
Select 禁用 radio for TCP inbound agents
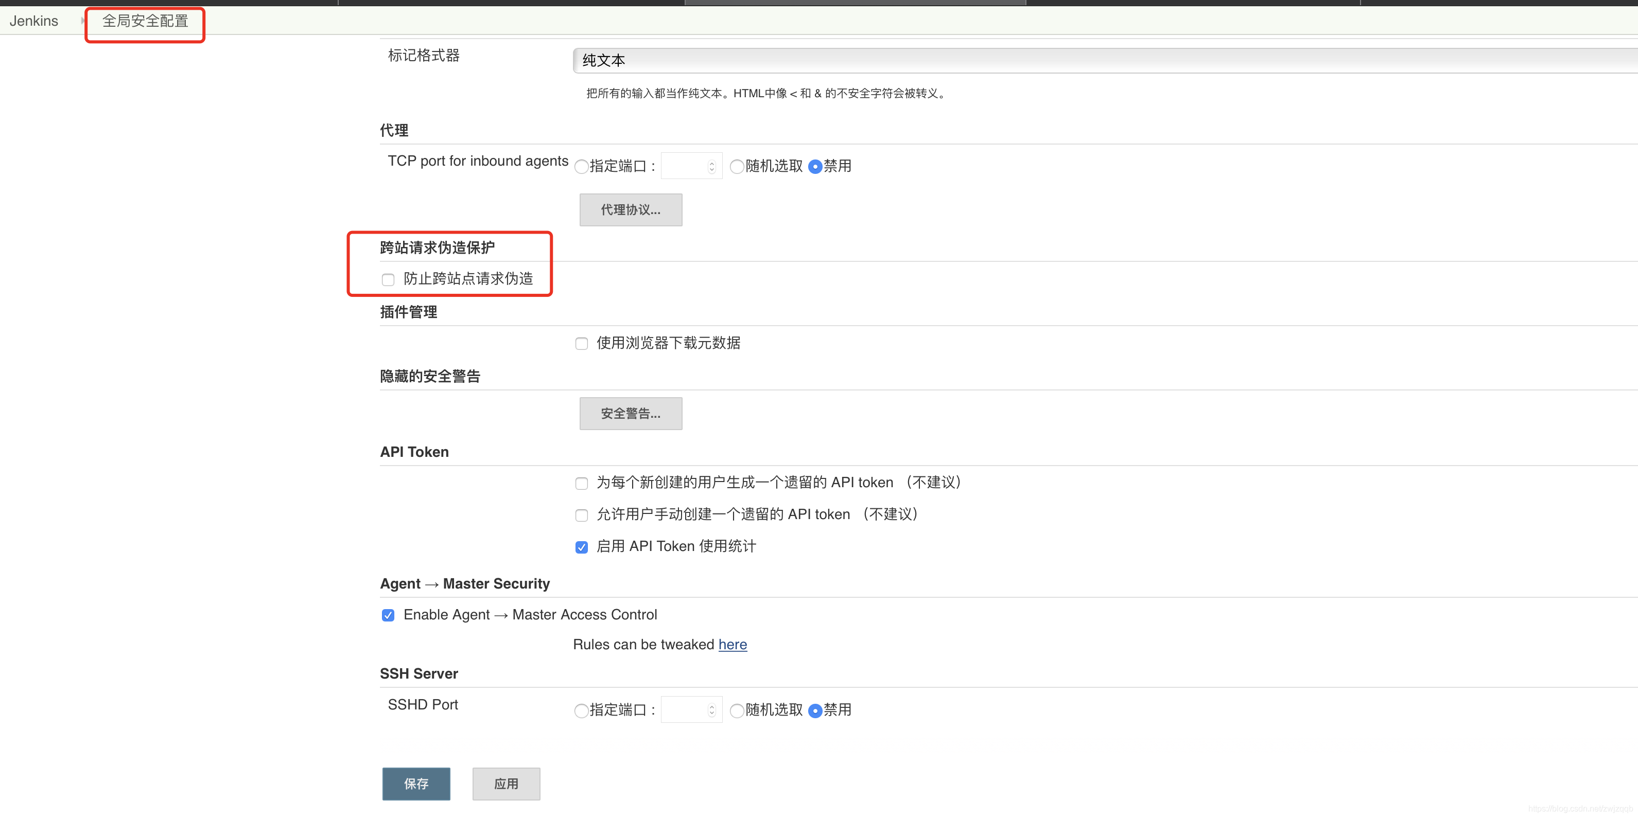click(x=814, y=167)
